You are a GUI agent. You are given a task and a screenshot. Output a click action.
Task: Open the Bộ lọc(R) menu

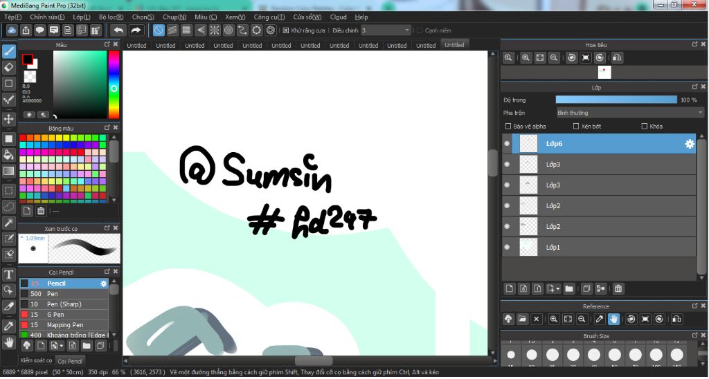pos(111,17)
